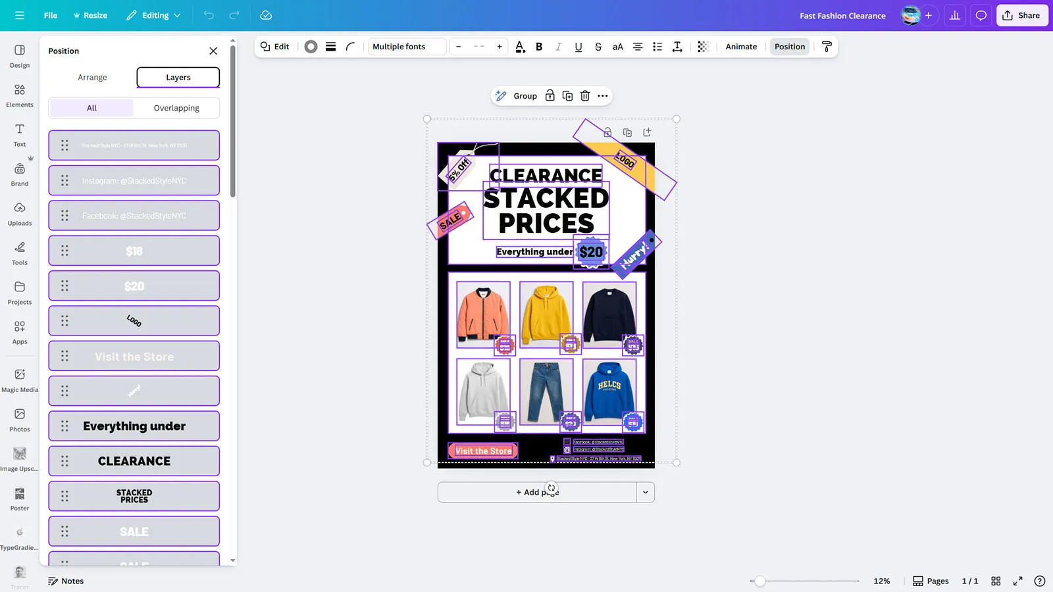The image size is (1053, 592).
Task: Toggle bold formatting
Action: tap(539, 47)
